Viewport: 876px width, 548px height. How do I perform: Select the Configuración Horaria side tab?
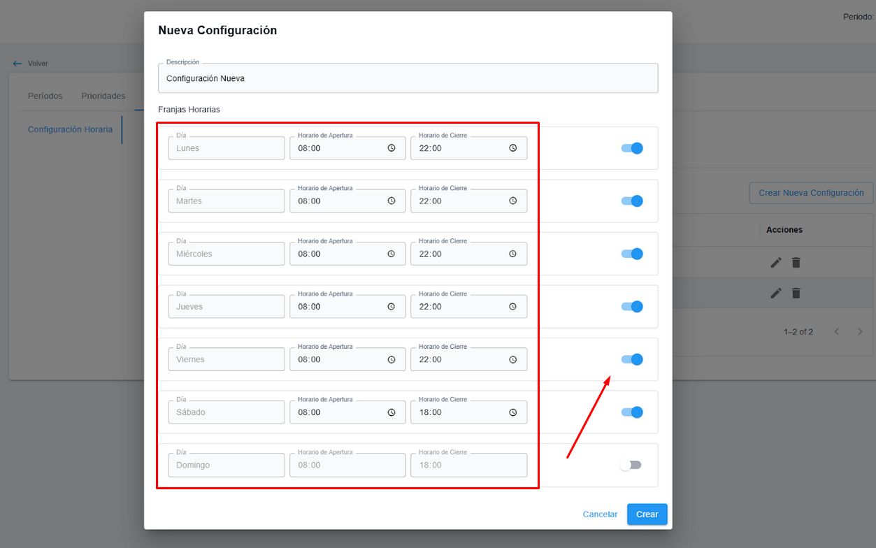[70, 129]
